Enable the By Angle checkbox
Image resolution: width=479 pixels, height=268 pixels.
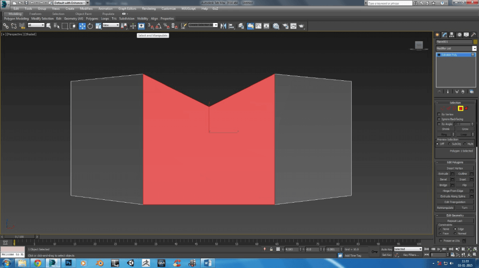[439, 124]
